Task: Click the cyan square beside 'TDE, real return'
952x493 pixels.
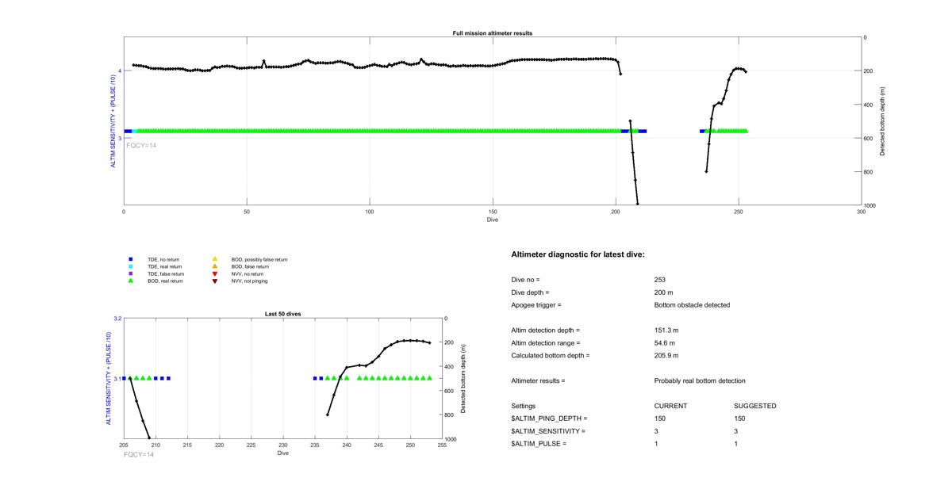Action: (x=131, y=266)
